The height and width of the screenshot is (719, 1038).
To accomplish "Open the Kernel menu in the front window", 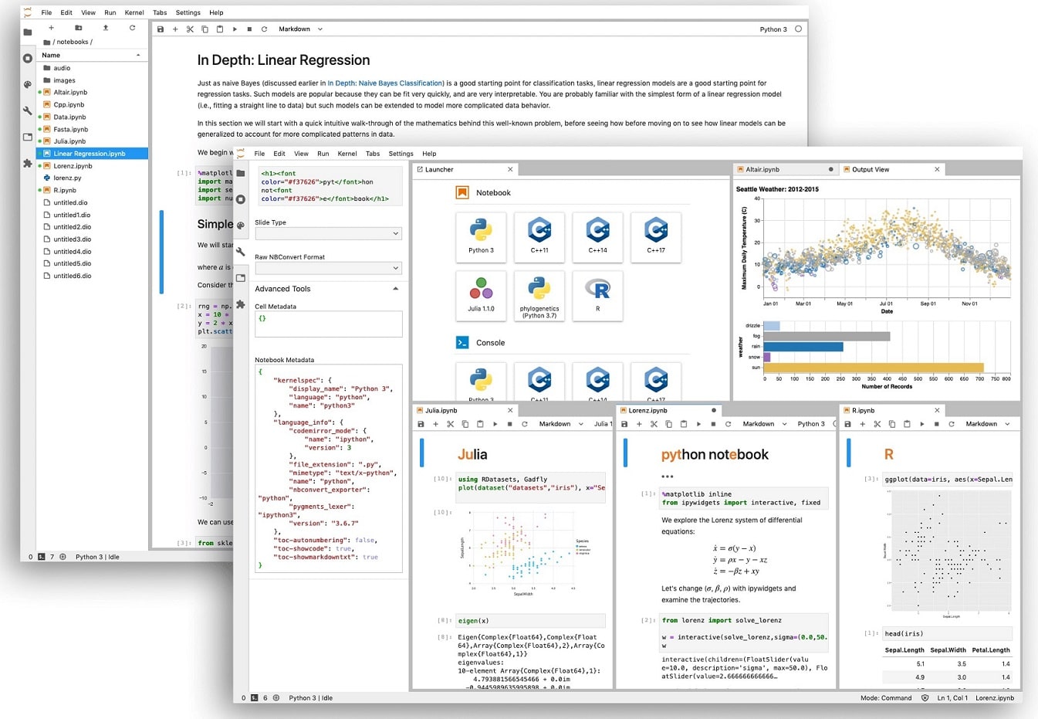I will click(347, 154).
